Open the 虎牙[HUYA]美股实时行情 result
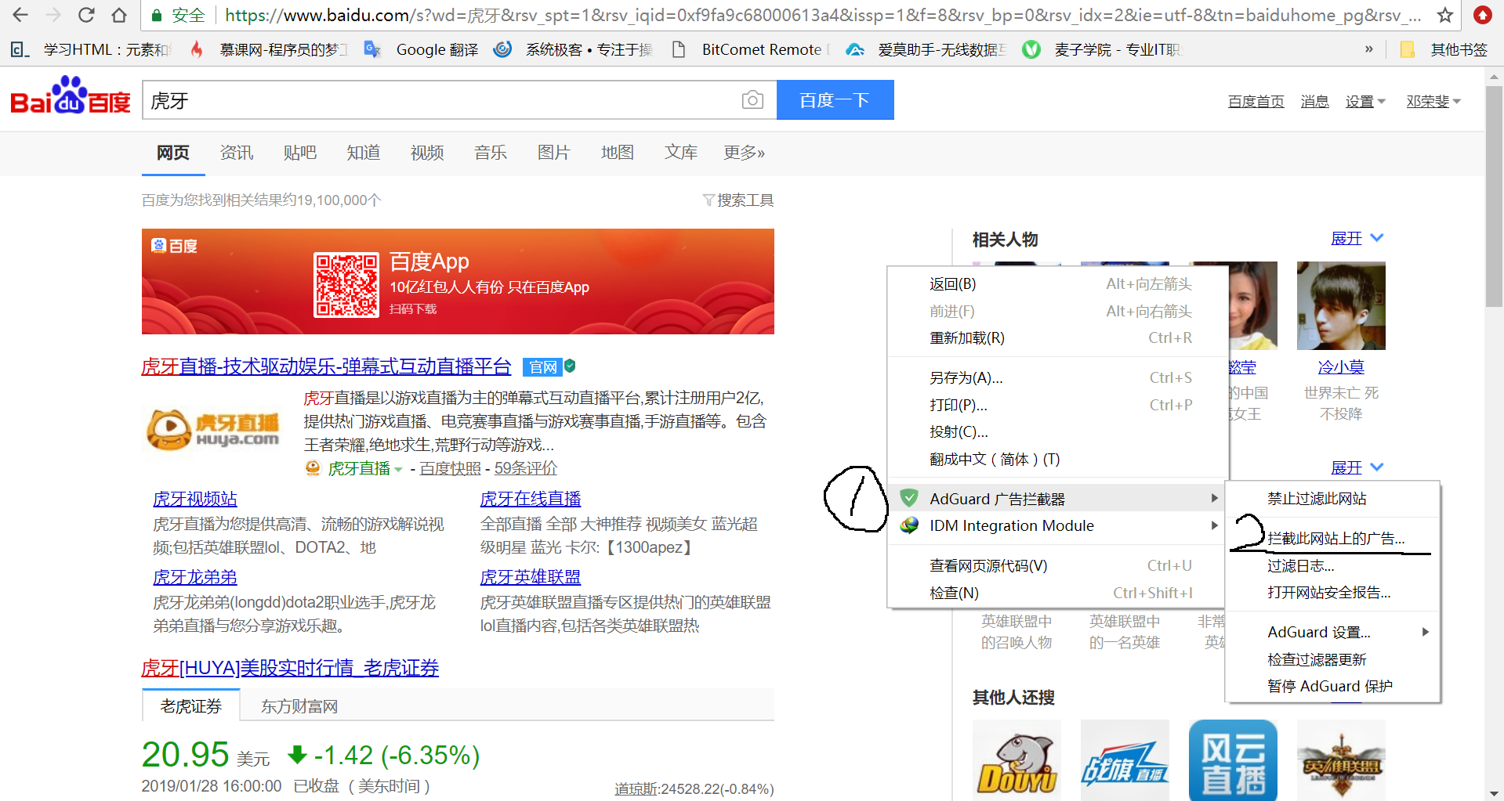Viewport: 1504px width, 801px height. pos(290,668)
